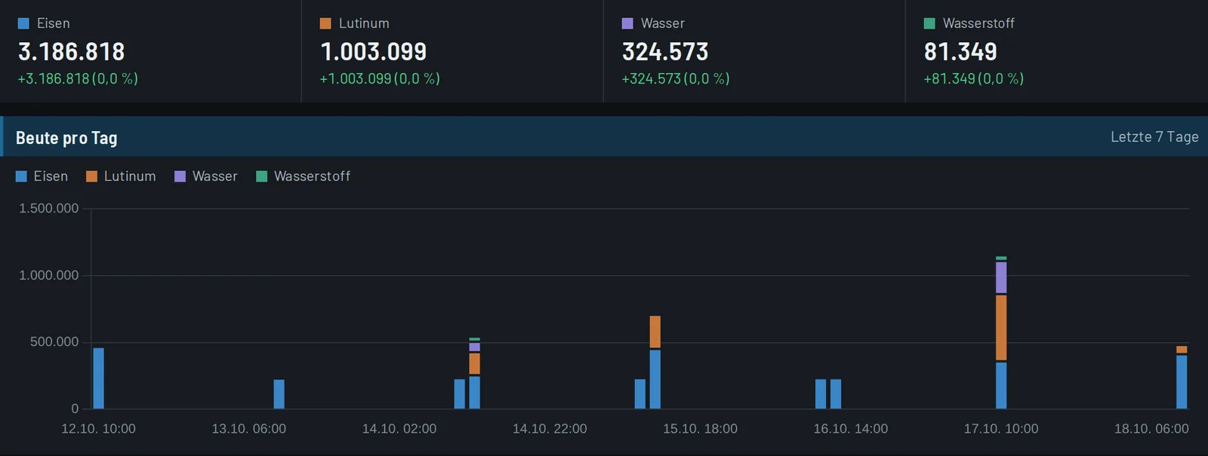Select the Lutinum total value 1.003.099
The width and height of the screenshot is (1208, 456).
[374, 51]
